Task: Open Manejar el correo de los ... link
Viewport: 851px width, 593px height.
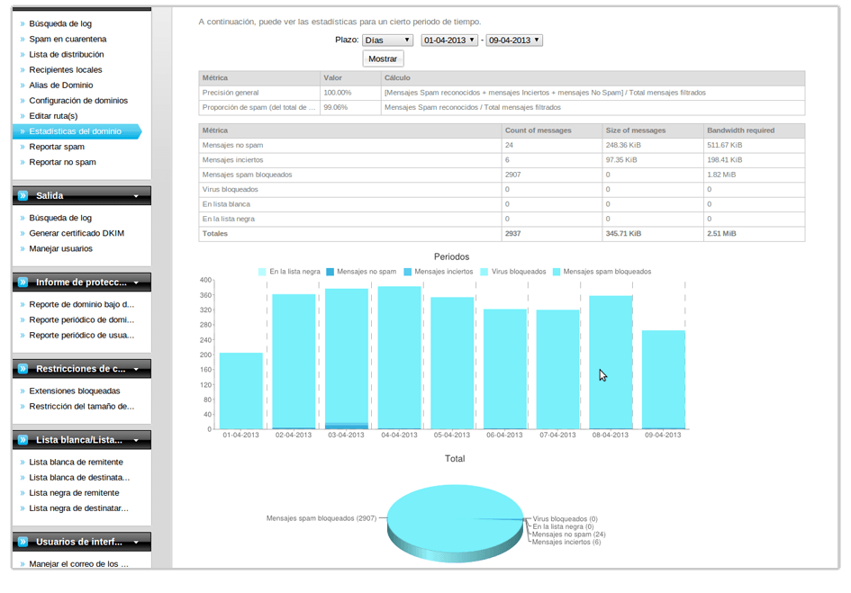Action: point(78,563)
